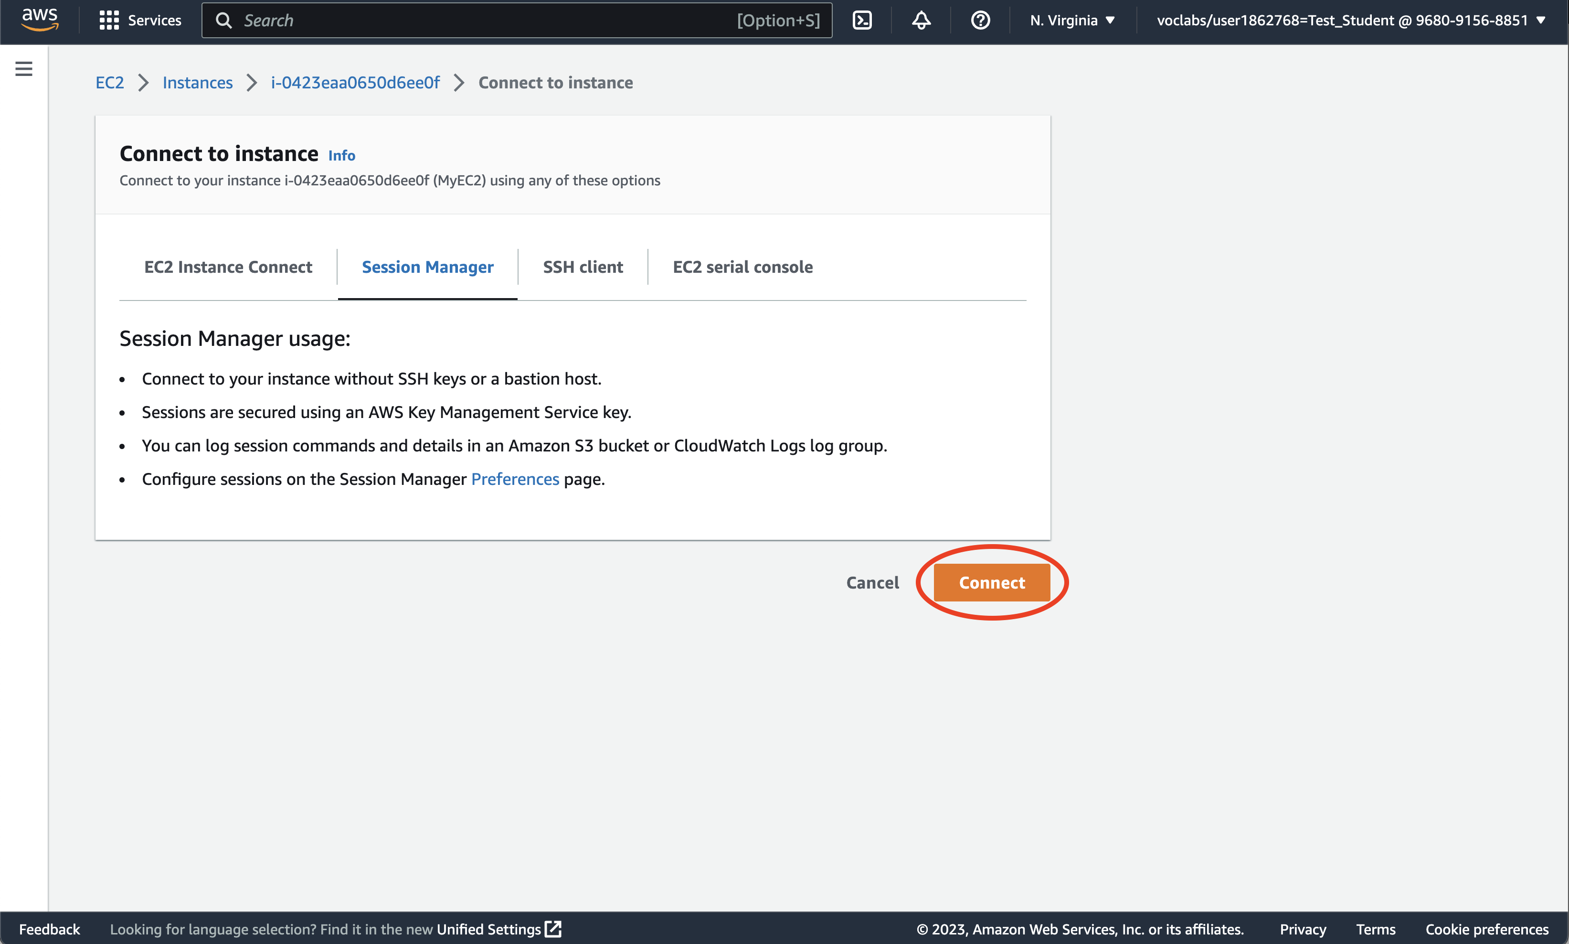The image size is (1569, 944).
Task: Open the voclabs account dropdown menu
Action: point(1350,21)
